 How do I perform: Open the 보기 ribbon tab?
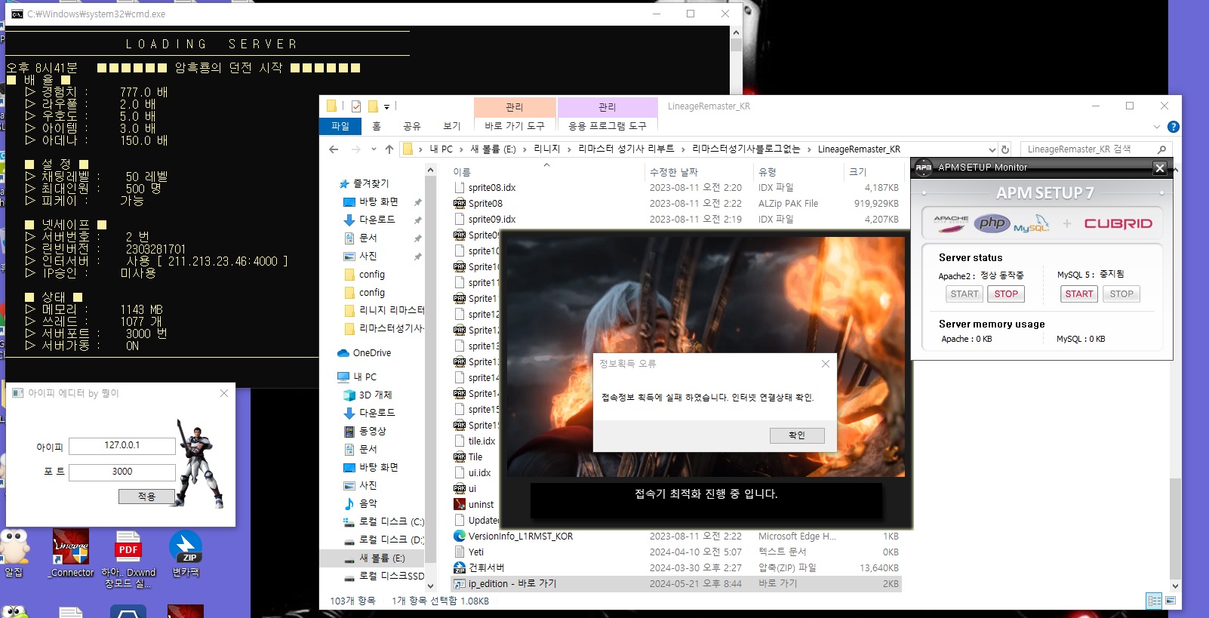click(x=452, y=126)
